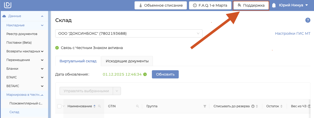Click the notification bell icon
This screenshot has width=314, height=118.
[x=274, y=5]
